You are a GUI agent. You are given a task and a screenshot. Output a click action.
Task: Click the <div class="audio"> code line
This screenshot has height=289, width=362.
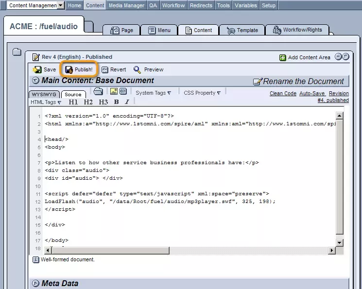tap(77, 170)
